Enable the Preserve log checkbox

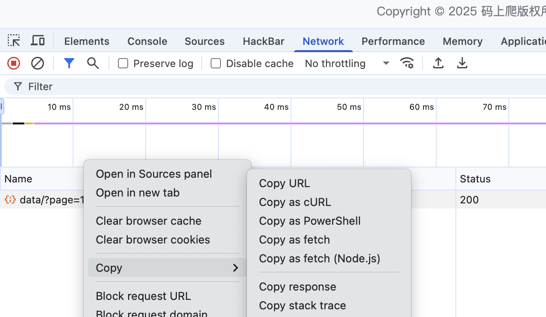tap(123, 64)
